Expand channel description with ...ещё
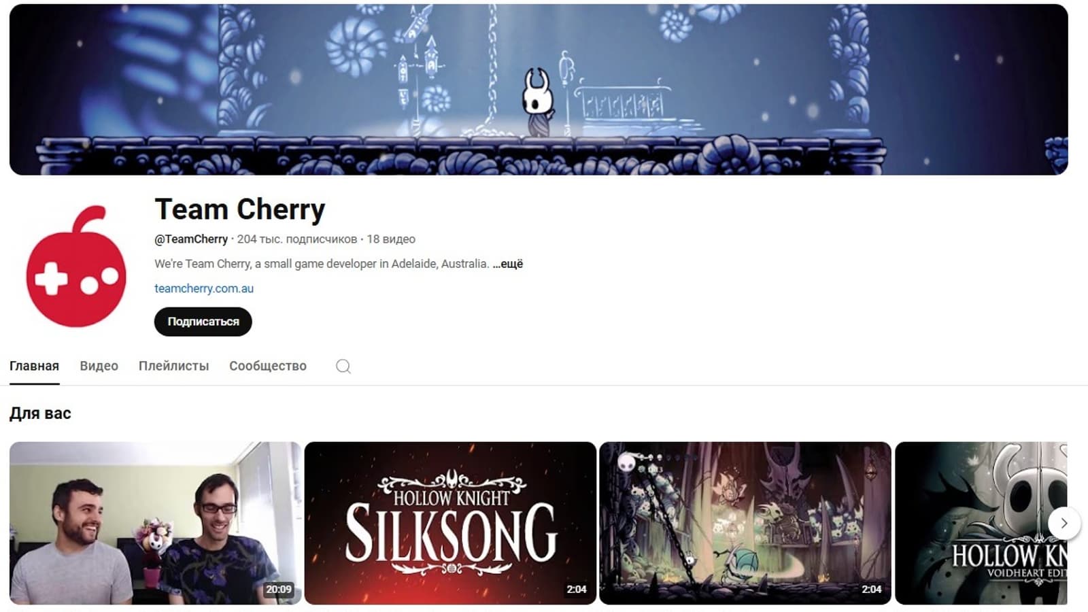Screen dimensions: 1088x612 pos(508,264)
